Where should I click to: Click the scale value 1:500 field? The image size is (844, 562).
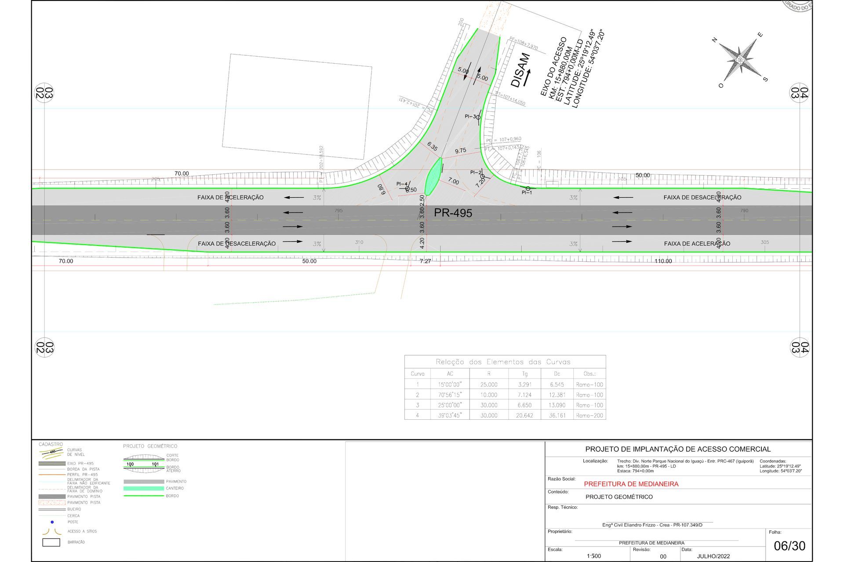click(x=593, y=556)
